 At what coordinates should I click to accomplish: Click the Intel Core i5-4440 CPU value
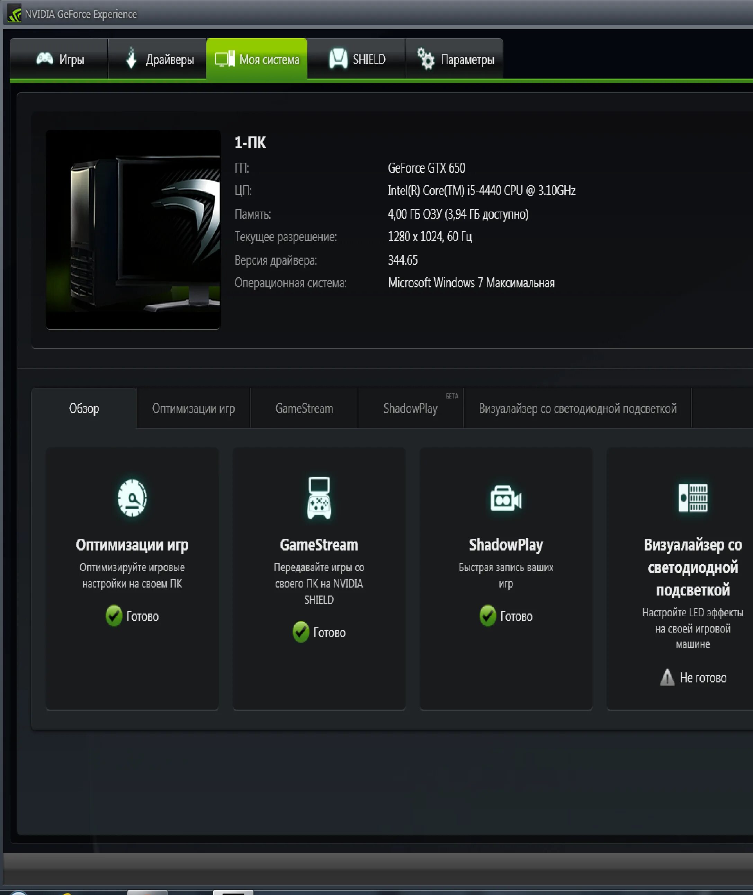point(482,190)
